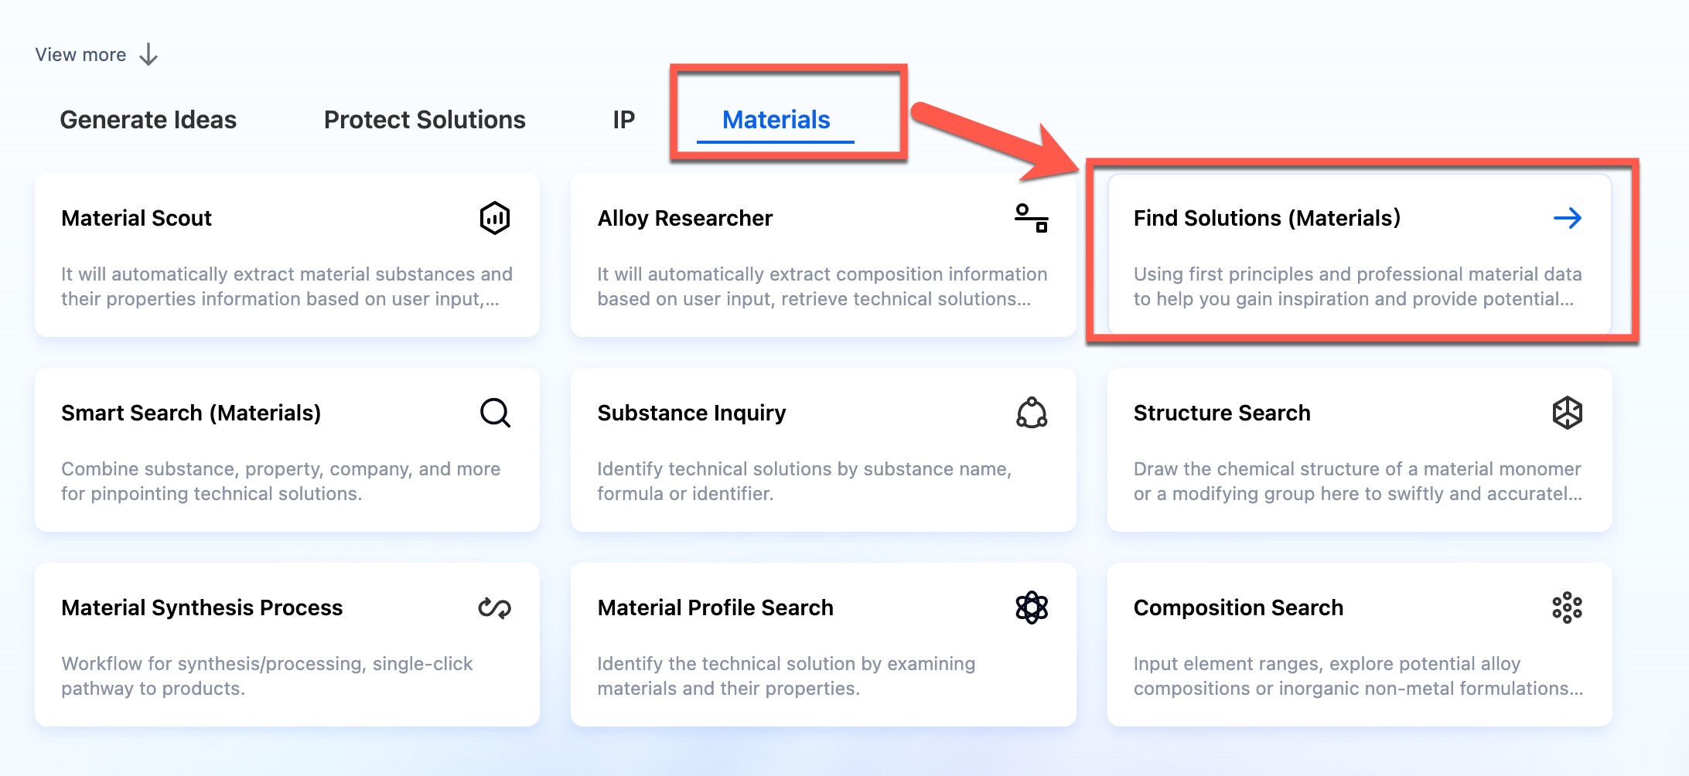Click the Material Profile Search atom icon
Image resolution: width=1689 pixels, height=776 pixels.
[x=1031, y=608]
